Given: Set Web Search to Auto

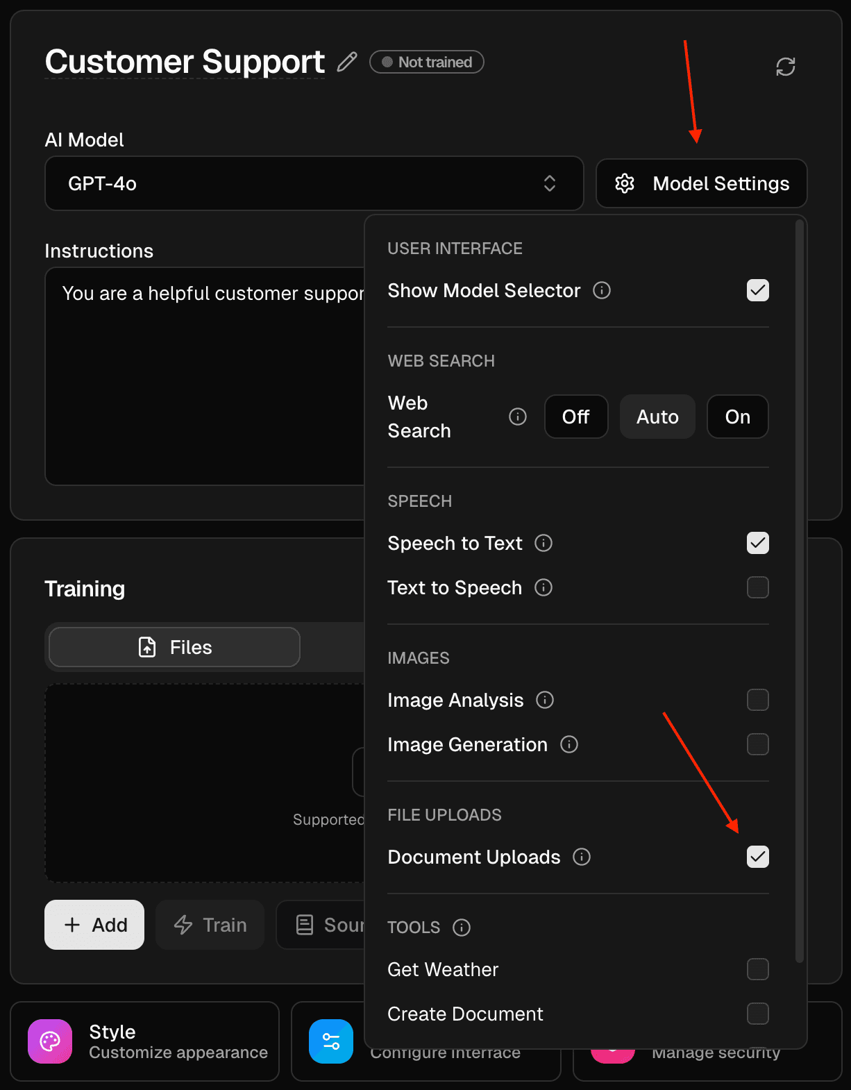Looking at the screenshot, I should (x=657, y=417).
